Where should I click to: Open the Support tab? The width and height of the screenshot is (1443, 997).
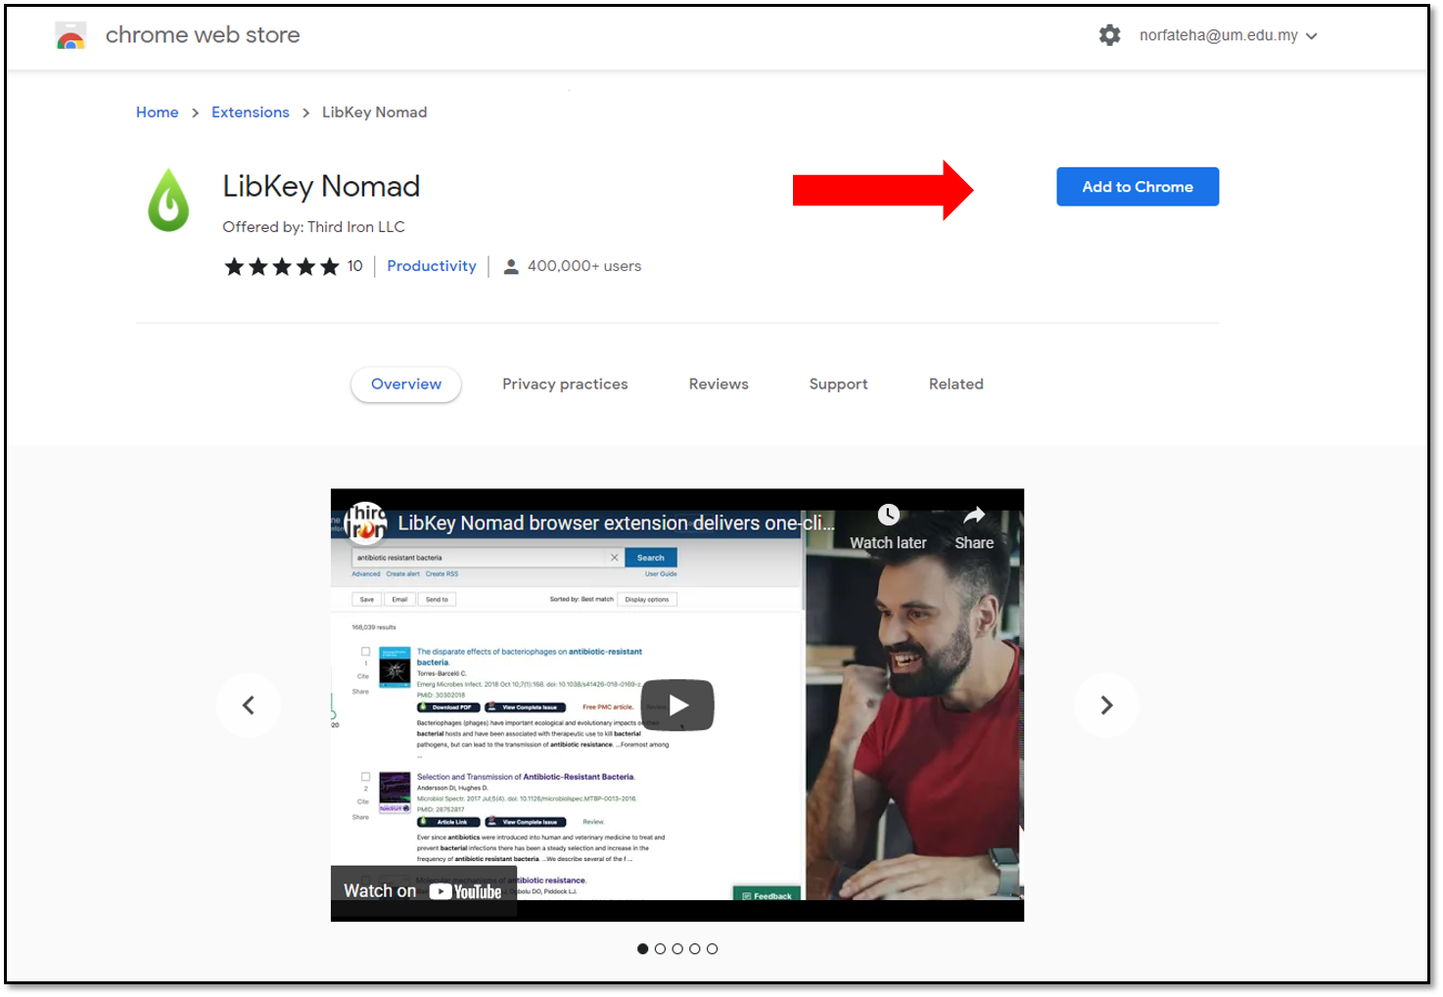[x=839, y=385]
